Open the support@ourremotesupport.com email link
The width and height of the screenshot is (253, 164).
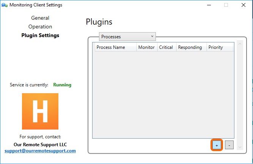pos(40,151)
